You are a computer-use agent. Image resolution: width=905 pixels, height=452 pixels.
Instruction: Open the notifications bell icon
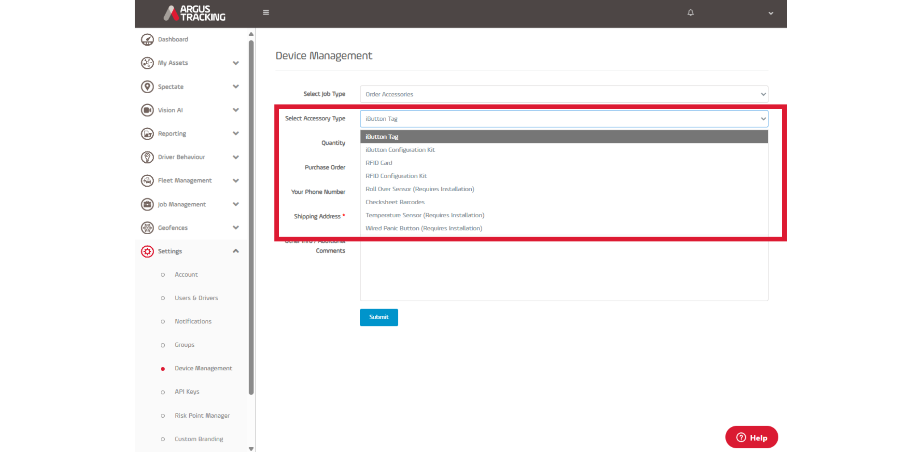click(x=691, y=13)
